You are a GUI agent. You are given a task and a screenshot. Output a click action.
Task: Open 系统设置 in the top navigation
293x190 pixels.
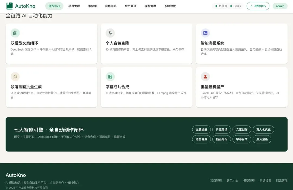click(x=170, y=6)
